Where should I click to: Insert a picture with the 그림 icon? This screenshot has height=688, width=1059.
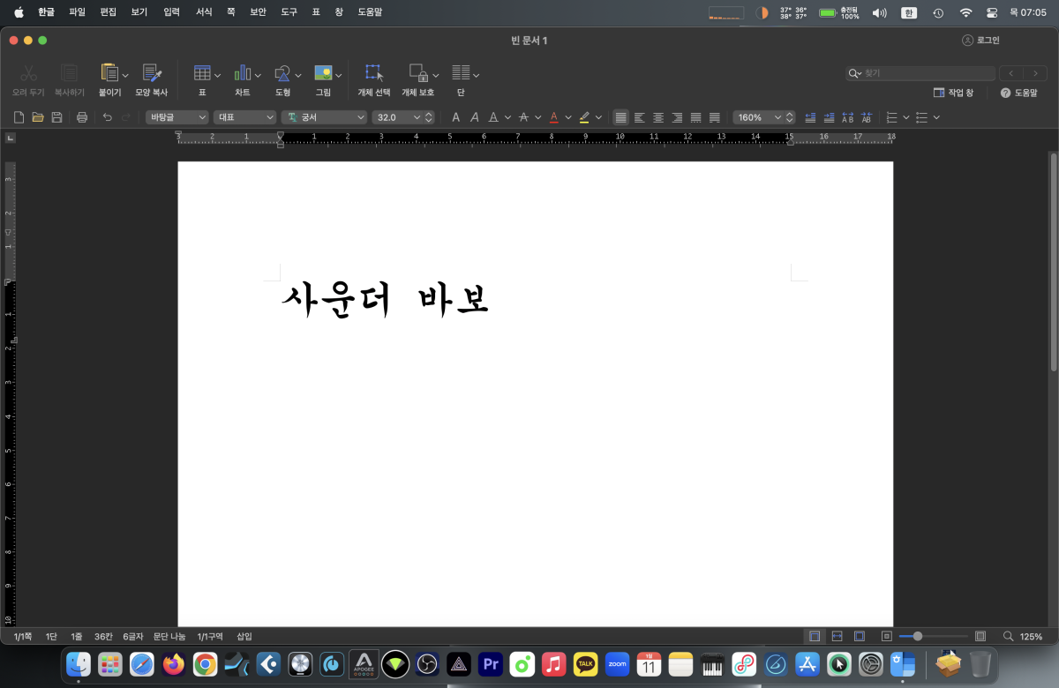tap(323, 74)
